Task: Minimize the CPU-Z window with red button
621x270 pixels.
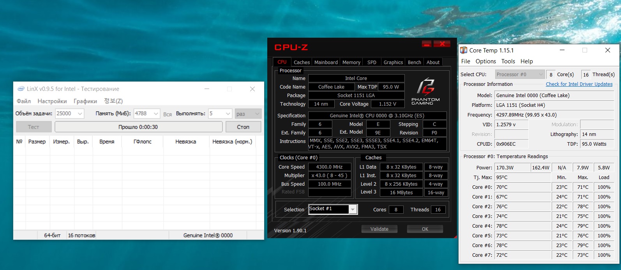Action: tap(427, 44)
